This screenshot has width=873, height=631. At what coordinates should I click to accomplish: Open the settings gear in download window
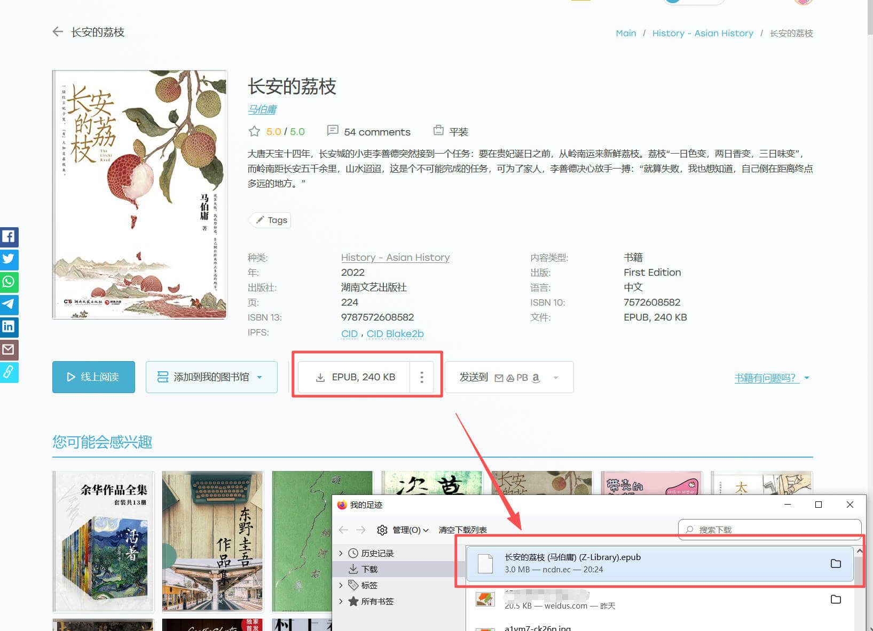coord(382,530)
